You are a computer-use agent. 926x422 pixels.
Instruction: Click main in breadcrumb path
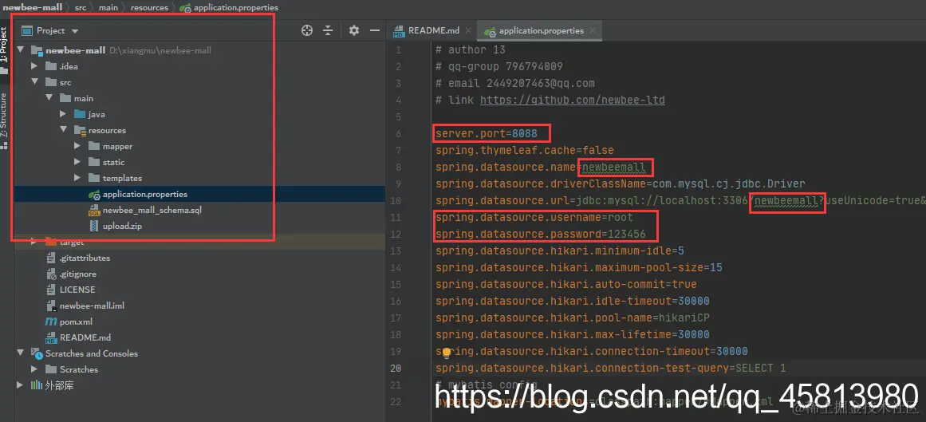108,8
